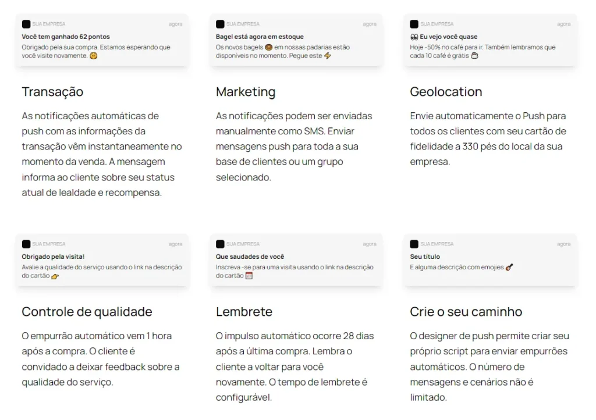
Task: Click the pointing hand emoji after 'do cartão'
Action: [55, 276]
